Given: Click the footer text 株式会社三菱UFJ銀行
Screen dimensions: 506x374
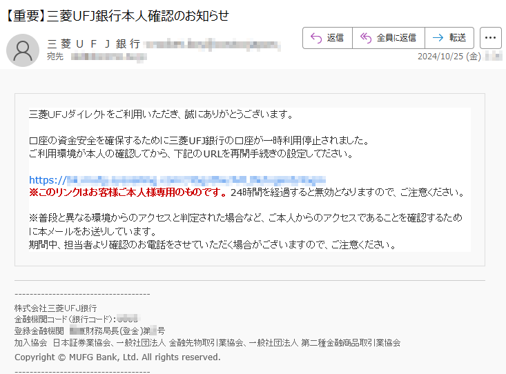Looking at the screenshot, I should 55,308.
